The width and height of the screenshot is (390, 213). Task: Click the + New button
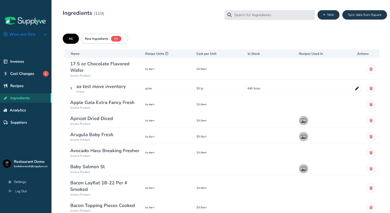[x=328, y=15]
